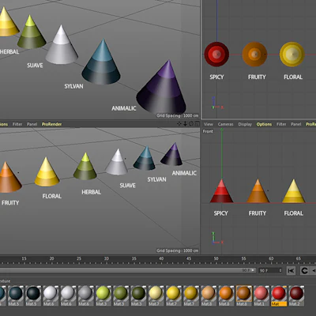This screenshot has width=316, height=316.
Task: Select the red SPICY circle in the top-down view
Action: tap(216, 55)
